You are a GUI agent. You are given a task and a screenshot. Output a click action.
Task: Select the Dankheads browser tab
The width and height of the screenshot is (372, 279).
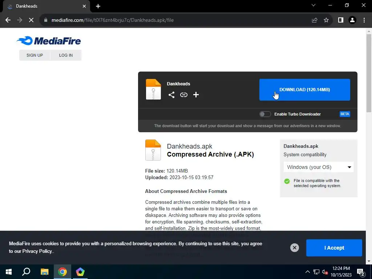[46, 6]
